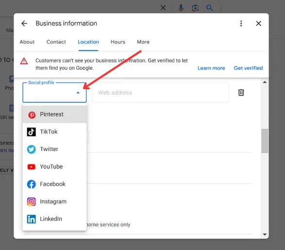
Task: Click the Instagram camera logo icon
Action: click(32, 202)
